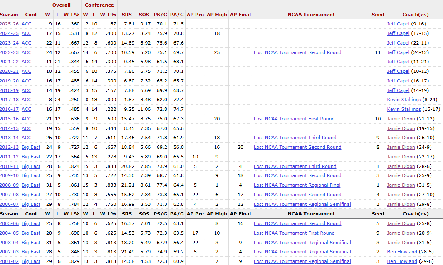Viewport: 443px width, 265px height.
Task: Sort by SOS in the top header row
Action: click(144, 15)
